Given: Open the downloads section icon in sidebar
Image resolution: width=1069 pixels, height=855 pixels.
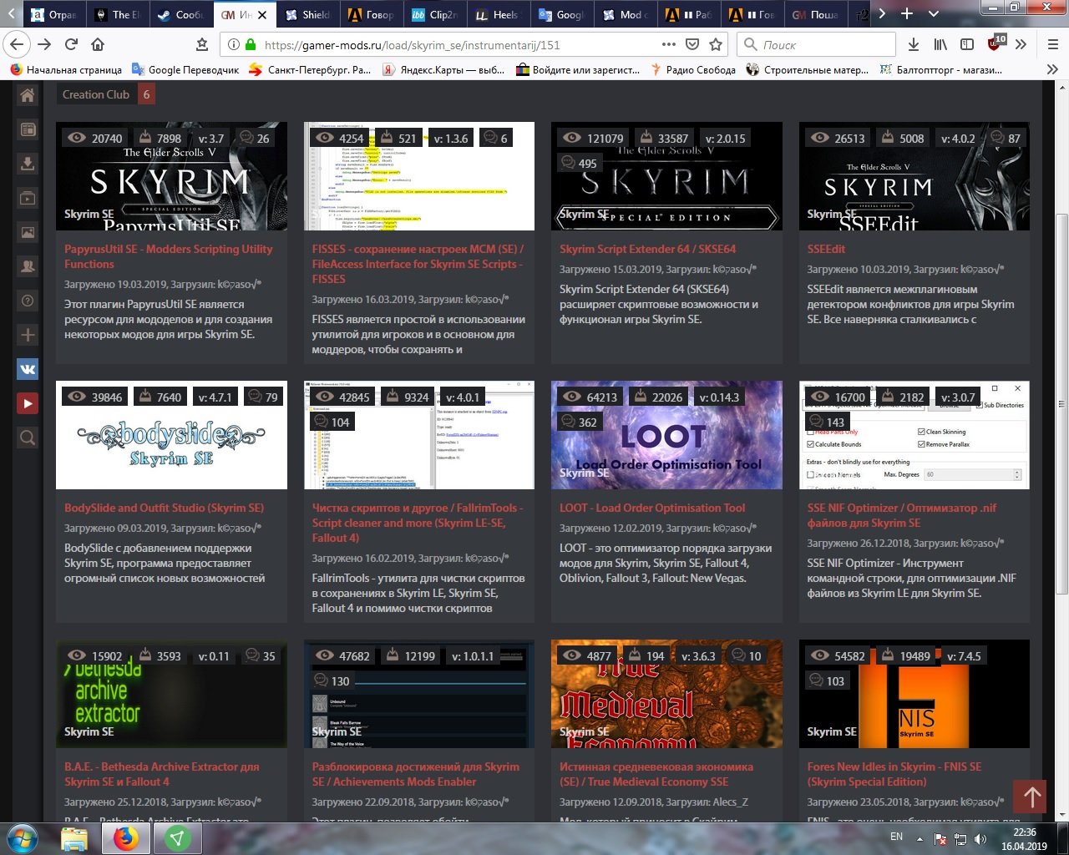Looking at the screenshot, I should coord(28,164).
